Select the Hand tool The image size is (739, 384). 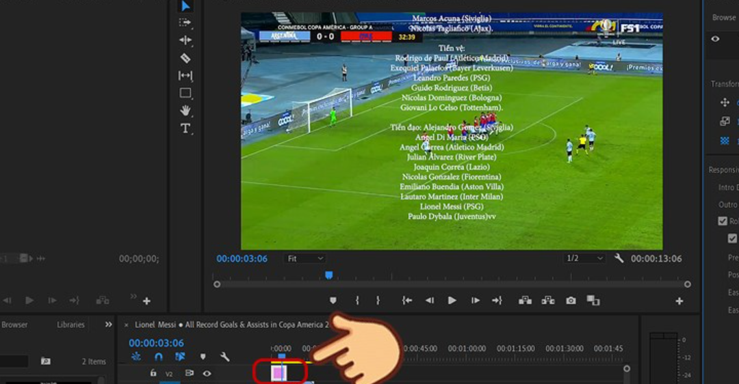(x=185, y=111)
